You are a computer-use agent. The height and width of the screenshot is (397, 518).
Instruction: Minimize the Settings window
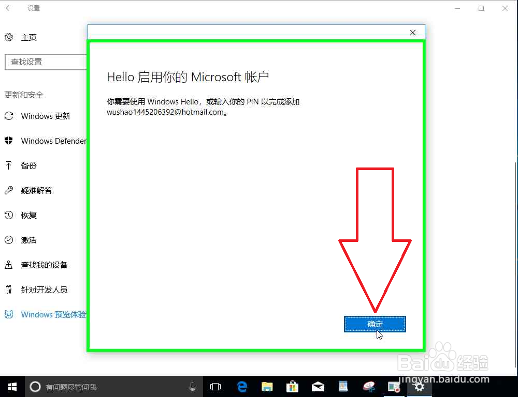(x=457, y=8)
